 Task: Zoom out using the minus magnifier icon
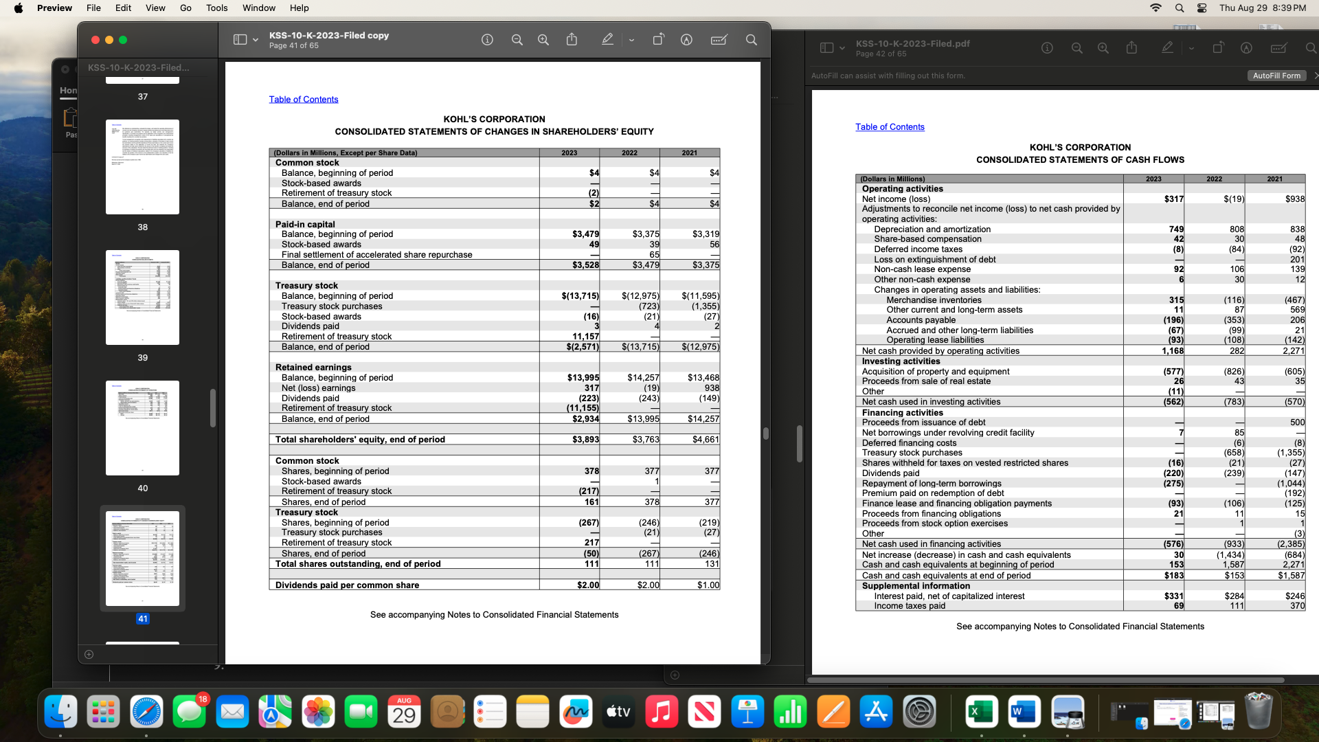click(x=517, y=40)
